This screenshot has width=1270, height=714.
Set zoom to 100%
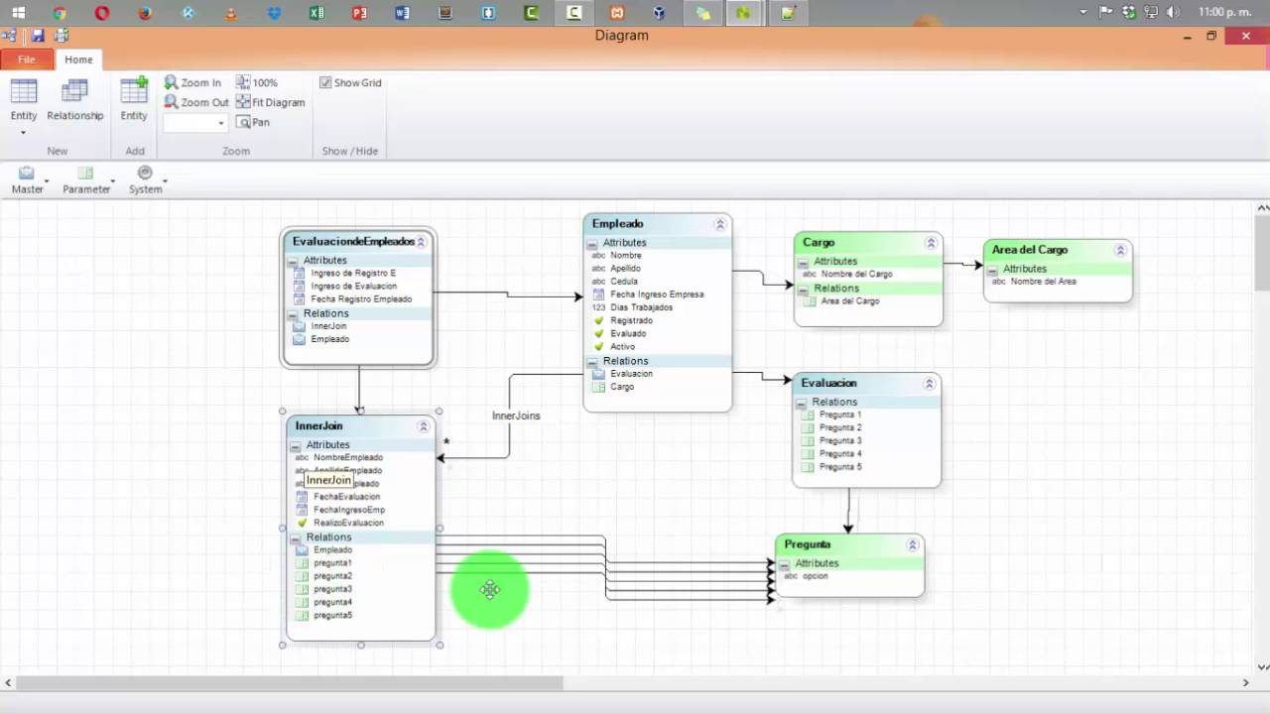[x=257, y=83]
